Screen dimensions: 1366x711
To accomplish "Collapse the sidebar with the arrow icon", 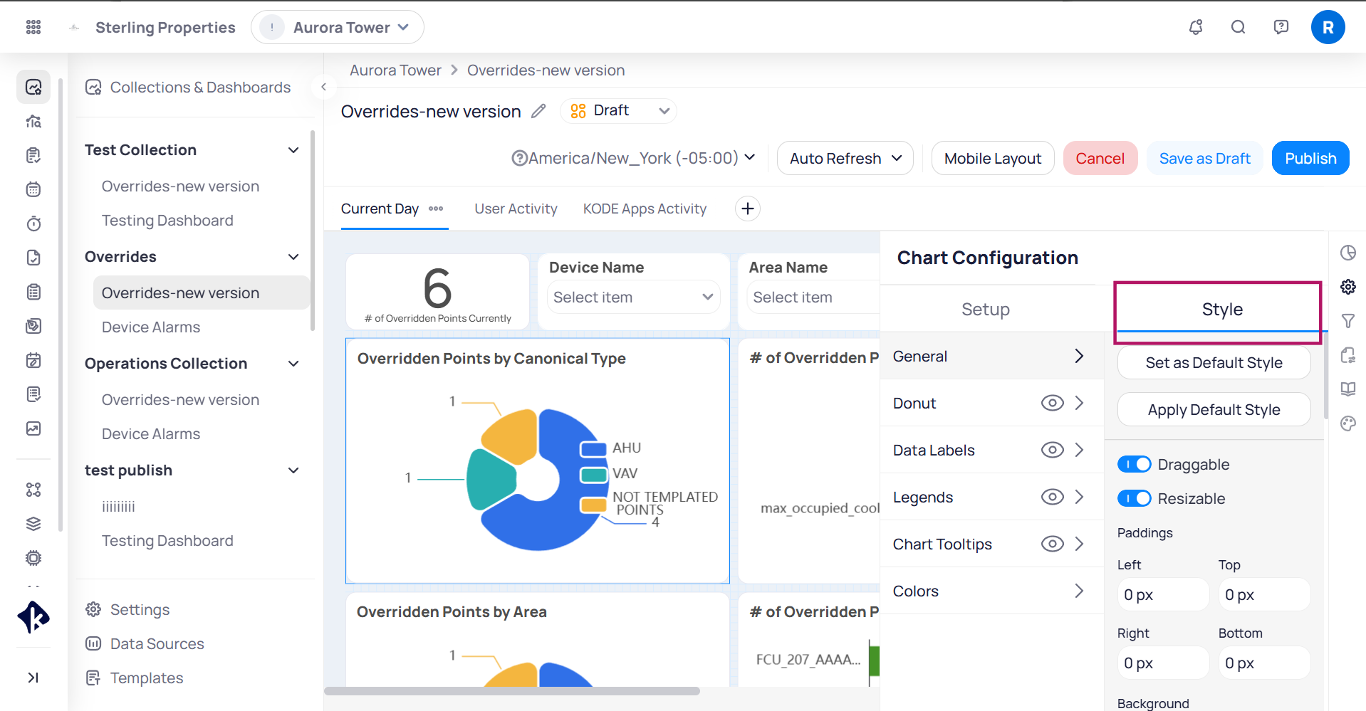I will 323,87.
